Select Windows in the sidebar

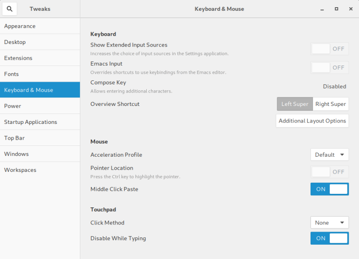point(16,154)
